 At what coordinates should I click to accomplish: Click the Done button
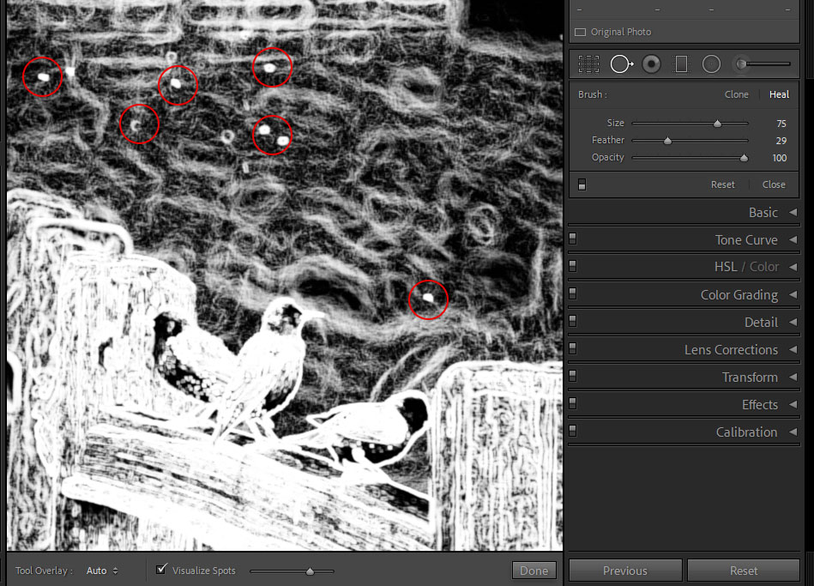click(x=534, y=571)
